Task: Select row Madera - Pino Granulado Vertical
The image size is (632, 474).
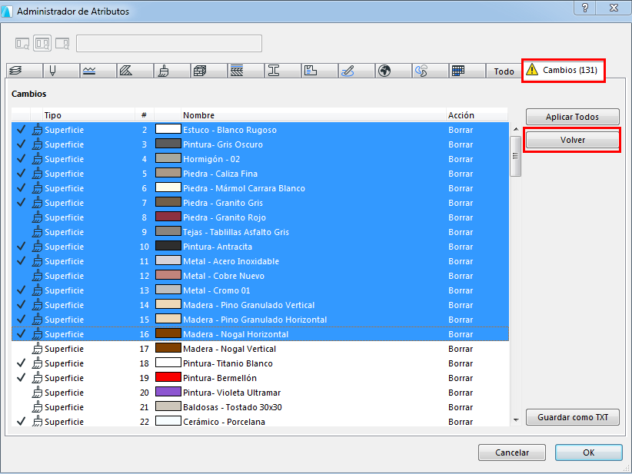Action: 260,305
